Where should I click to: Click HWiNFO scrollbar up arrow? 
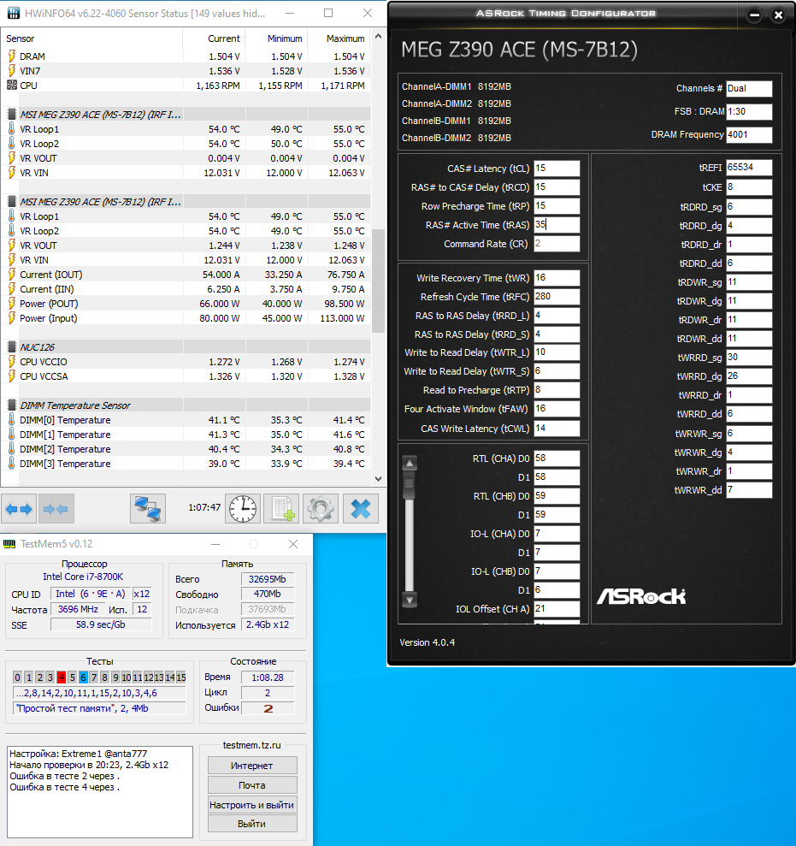378,36
